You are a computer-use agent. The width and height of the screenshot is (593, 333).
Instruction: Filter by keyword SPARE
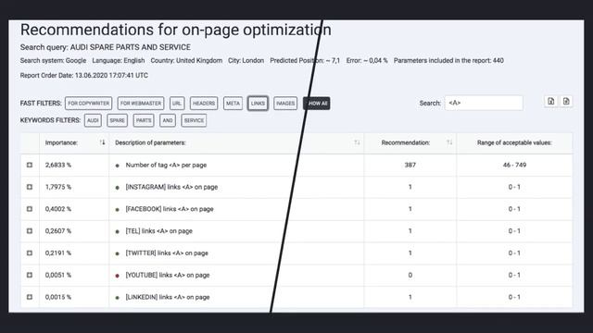pos(118,120)
